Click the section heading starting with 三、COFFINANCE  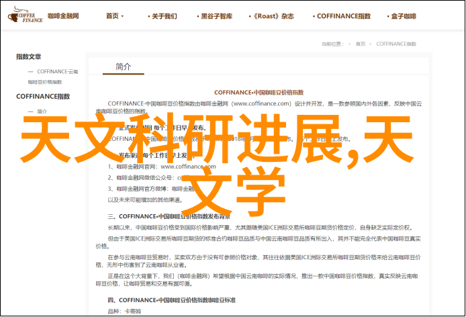point(169,216)
